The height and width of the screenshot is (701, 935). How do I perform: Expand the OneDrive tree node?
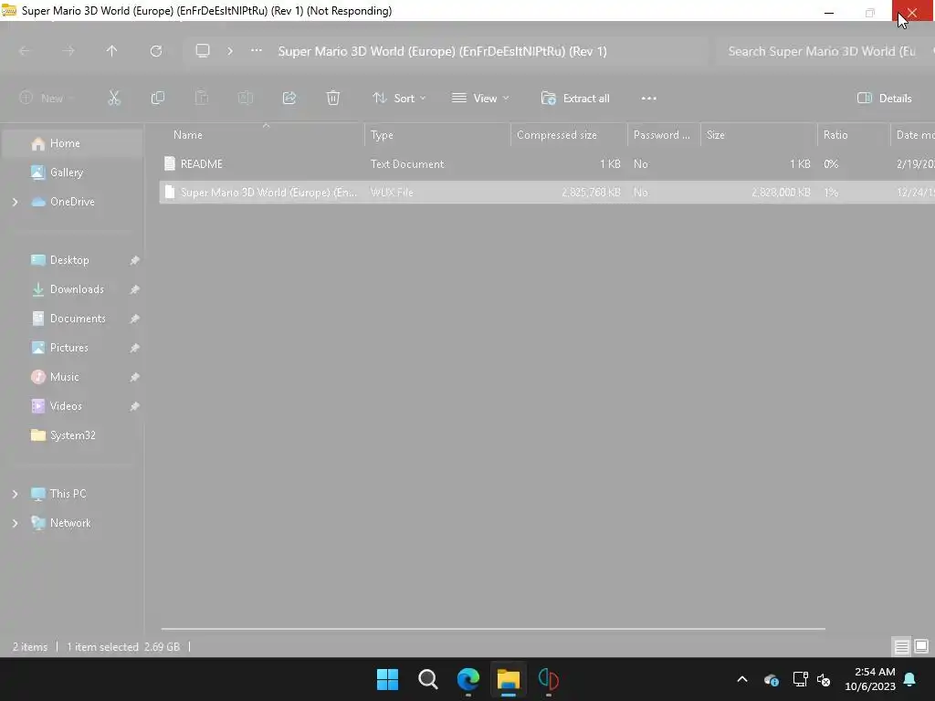tap(15, 202)
